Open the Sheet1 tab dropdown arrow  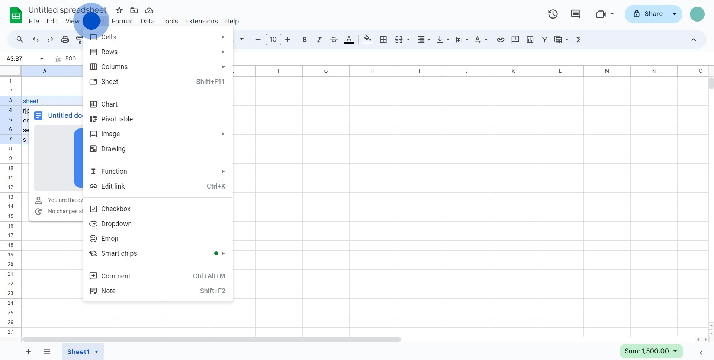[x=97, y=352]
